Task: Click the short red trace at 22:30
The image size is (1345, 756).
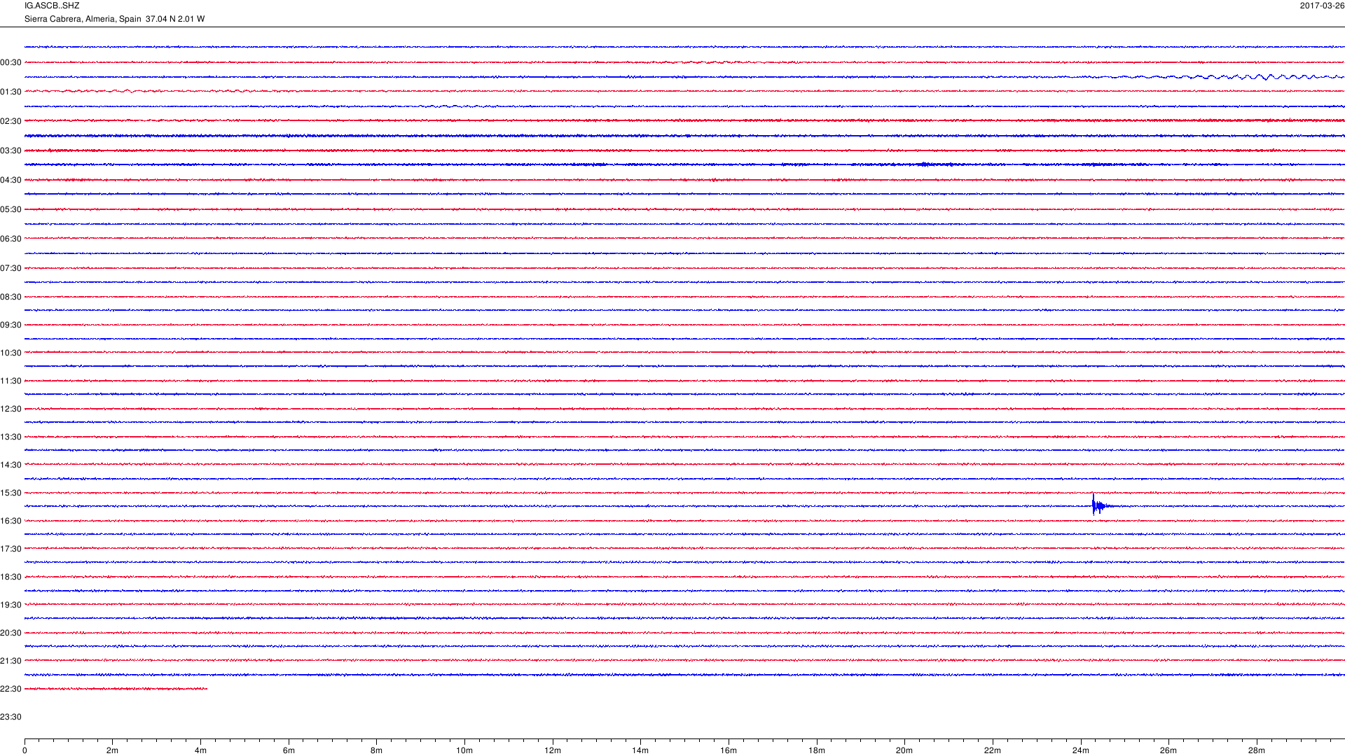Action: pos(116,689)
